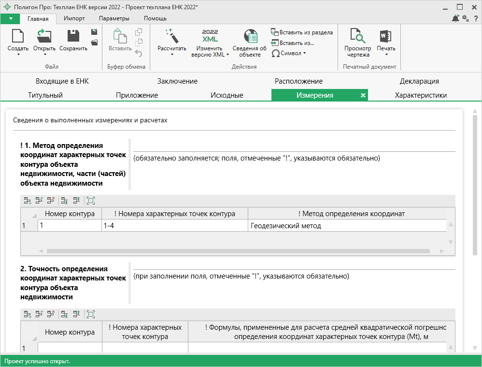Viewport: 482px width, 367px height.
Task: Click the fullscreen expand icon above first table
Action: pyautogui.click(x=91, y=200)
